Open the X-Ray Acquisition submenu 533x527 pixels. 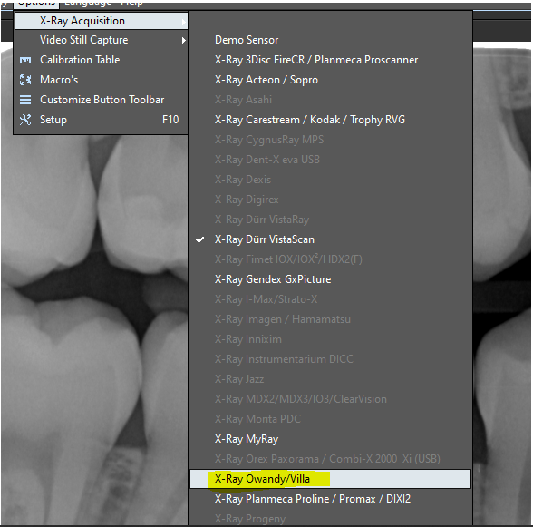102,21
